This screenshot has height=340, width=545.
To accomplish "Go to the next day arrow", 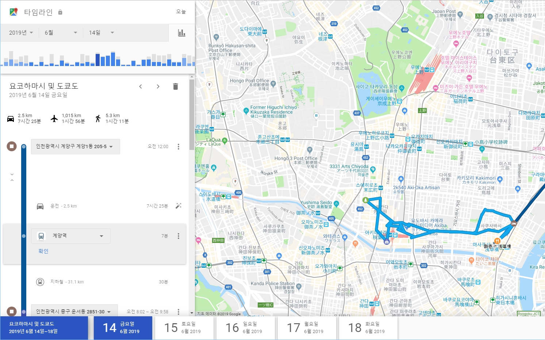I will pos(158,86).
